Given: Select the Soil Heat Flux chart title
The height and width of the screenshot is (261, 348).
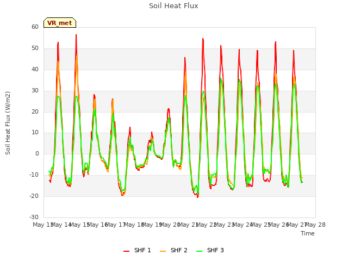Looking at the screenshot, I should [x=173, y=6].
